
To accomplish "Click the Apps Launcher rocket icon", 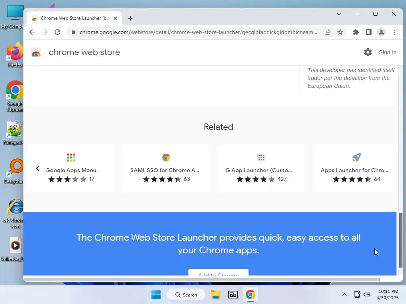I will (356, 157).
